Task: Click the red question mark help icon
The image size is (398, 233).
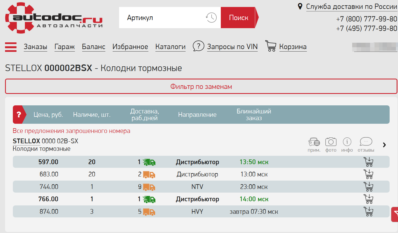Action: pyautogui.click(x=19, y=115)
